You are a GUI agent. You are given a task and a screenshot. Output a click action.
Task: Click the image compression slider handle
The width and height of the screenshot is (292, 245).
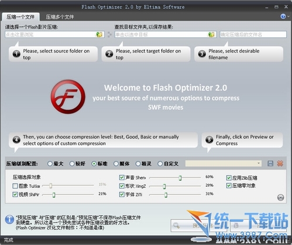(x=50, y=185)
